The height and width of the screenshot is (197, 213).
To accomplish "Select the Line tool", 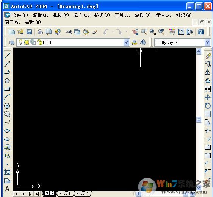I will pos(7,56).
